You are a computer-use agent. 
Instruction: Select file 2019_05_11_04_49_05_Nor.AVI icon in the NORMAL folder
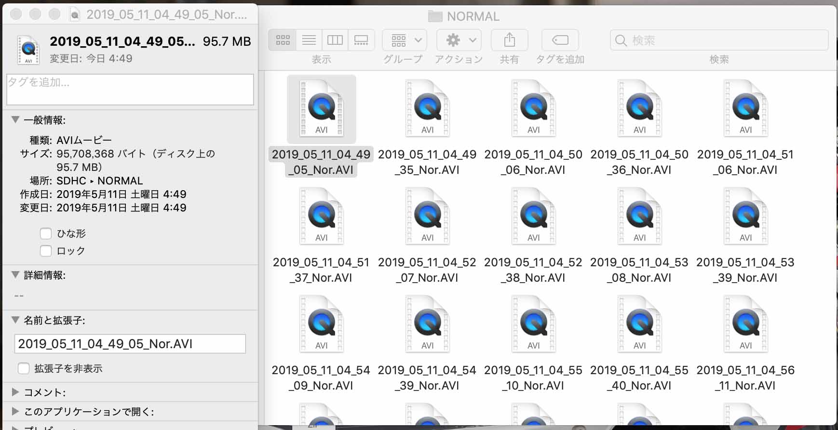(322, 109)
